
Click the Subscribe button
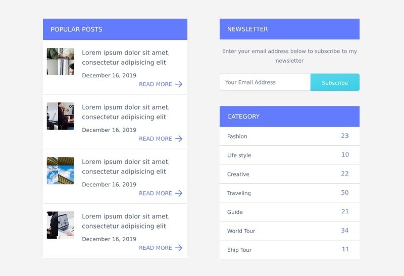tap(335, 82)
